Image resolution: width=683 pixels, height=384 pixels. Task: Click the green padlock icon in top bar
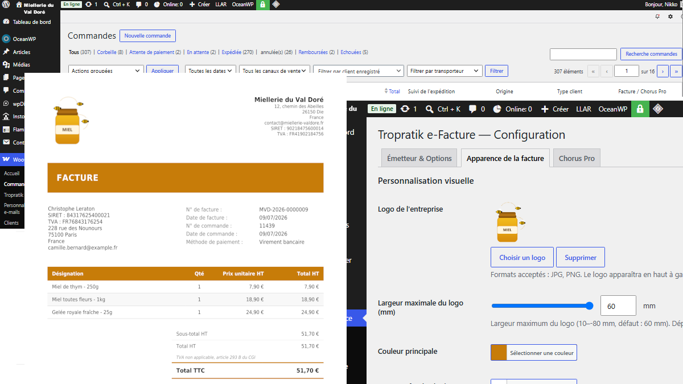262,4
